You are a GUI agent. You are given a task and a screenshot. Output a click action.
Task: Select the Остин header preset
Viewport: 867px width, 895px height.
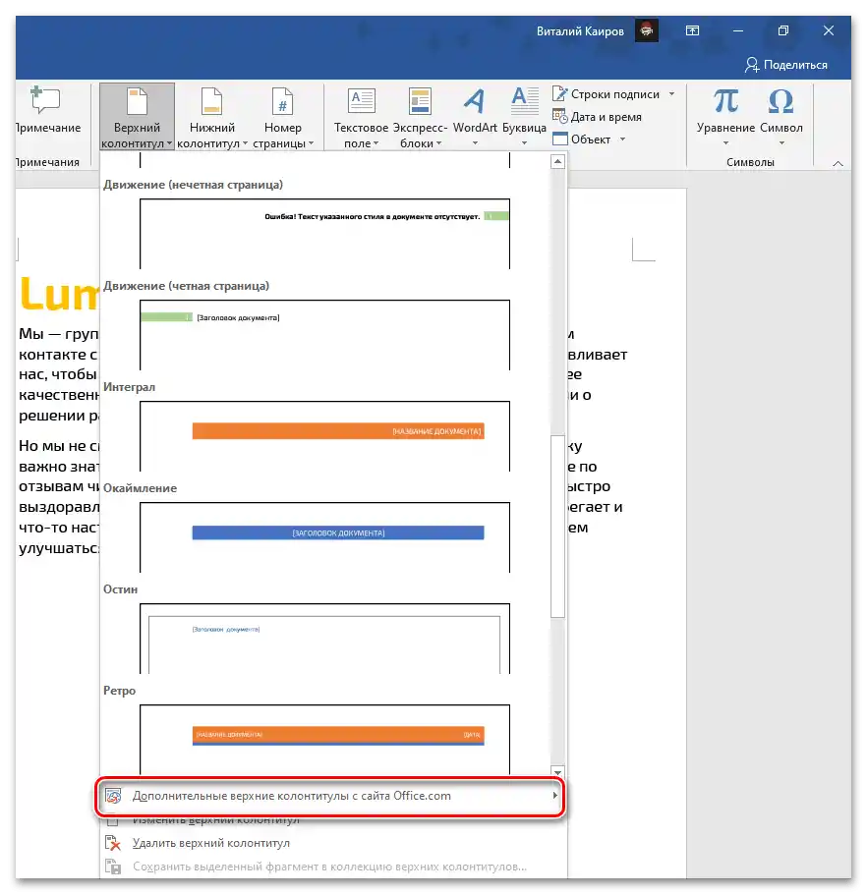tap(324, 639)
